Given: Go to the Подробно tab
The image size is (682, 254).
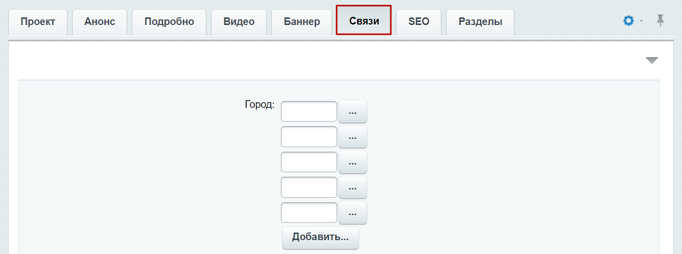Looking at the screenshot, I should tap(169, 22).
